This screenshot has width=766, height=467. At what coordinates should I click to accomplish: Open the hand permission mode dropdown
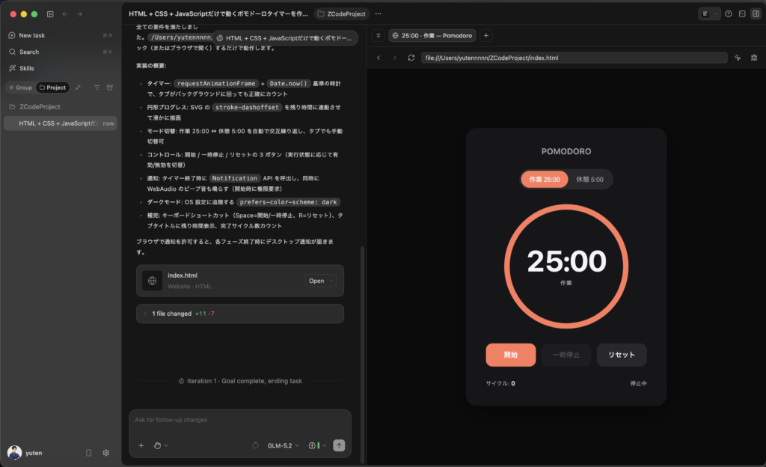161,445
